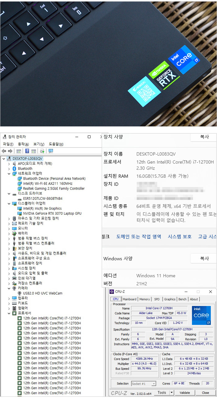Expand the 마우스 및 기타 포인팅 장치 category
The height and width of the screenshot is (398, 217).
click(x=9, y=218)
